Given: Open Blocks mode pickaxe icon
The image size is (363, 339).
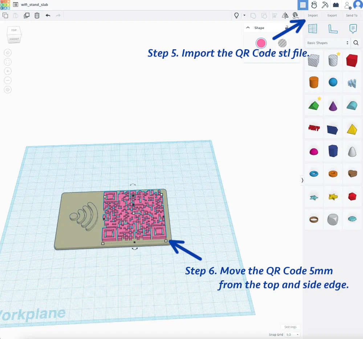Looking at the screenshot, I should (x=325, y=5).
